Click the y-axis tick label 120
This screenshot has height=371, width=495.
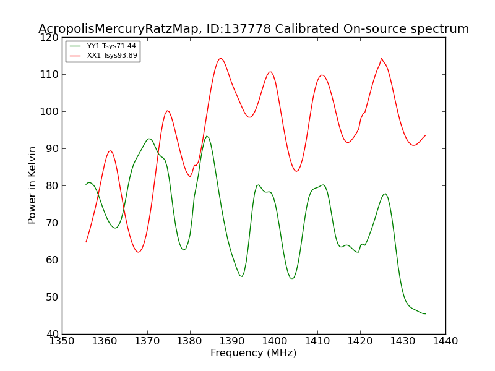pos(49,38)
